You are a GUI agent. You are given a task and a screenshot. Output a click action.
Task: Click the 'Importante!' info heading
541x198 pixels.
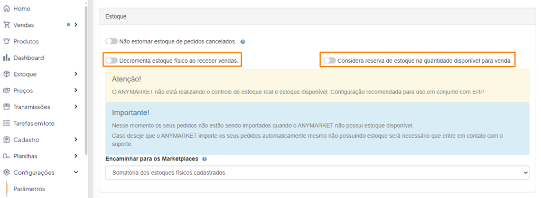click(130, 113)
